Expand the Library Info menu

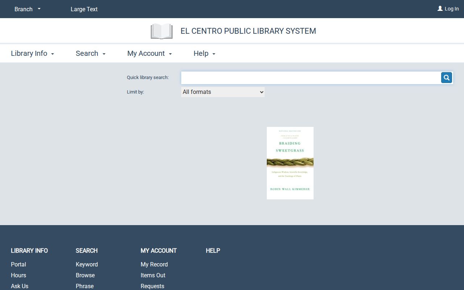pyautogui.click(x=33, y=53)
